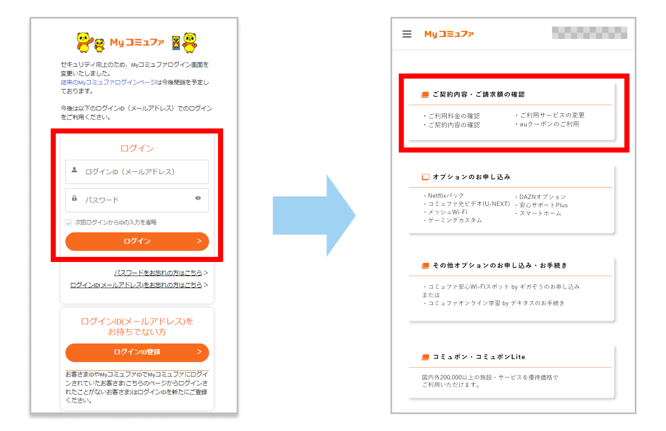Open the hamburger menu icon
The image size is (666, 431).
[x=407, y=34]
